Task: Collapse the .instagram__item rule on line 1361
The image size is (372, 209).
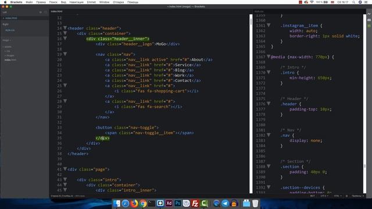Action: (269, 25)
